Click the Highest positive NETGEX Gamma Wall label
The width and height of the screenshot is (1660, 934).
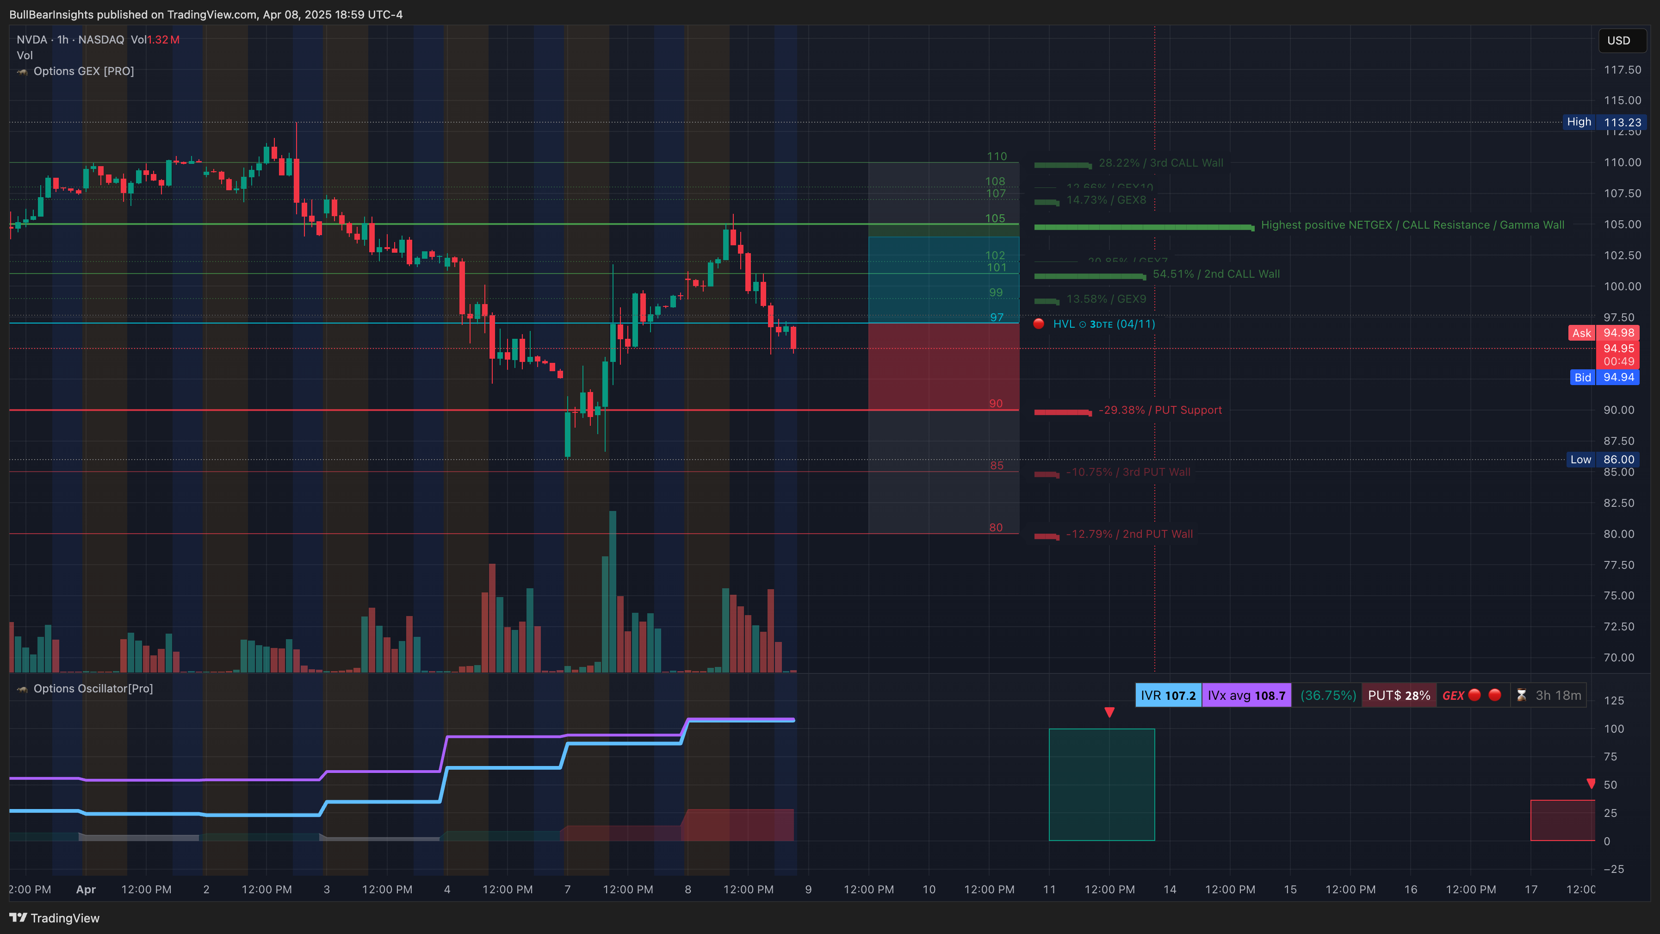[1412, 225]
